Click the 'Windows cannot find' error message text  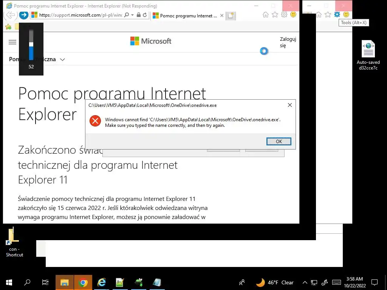[x=192, y=122]
